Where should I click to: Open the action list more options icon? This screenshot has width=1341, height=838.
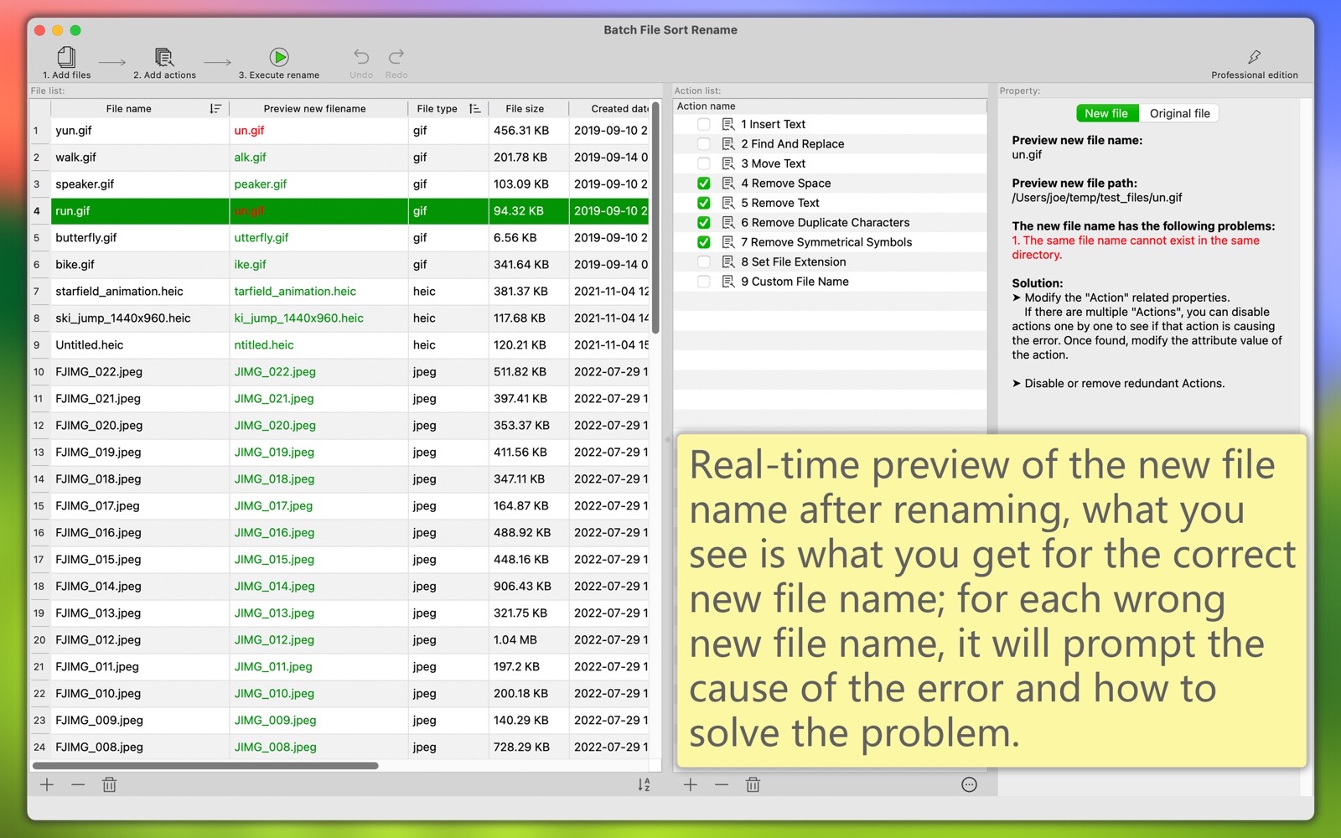(x=969, y=784)
